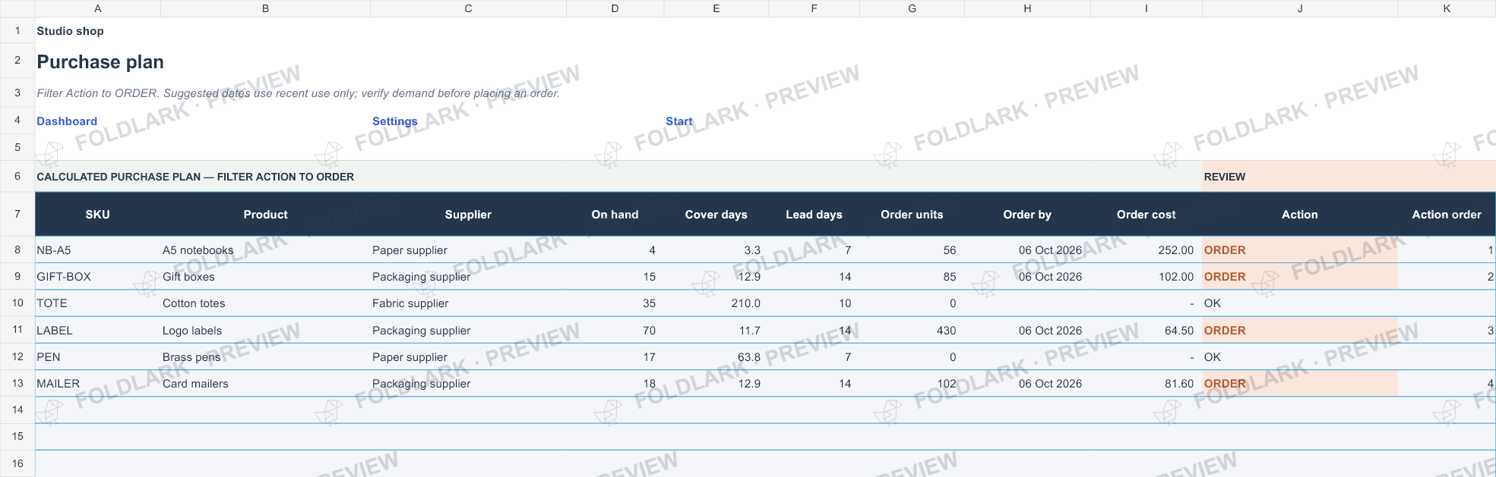Select the Supplier column header cell
This screenshot has height=477, width=1496.
pos(468,215)
